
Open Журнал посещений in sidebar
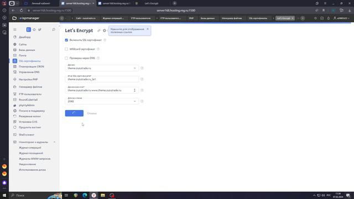point(31,153)
